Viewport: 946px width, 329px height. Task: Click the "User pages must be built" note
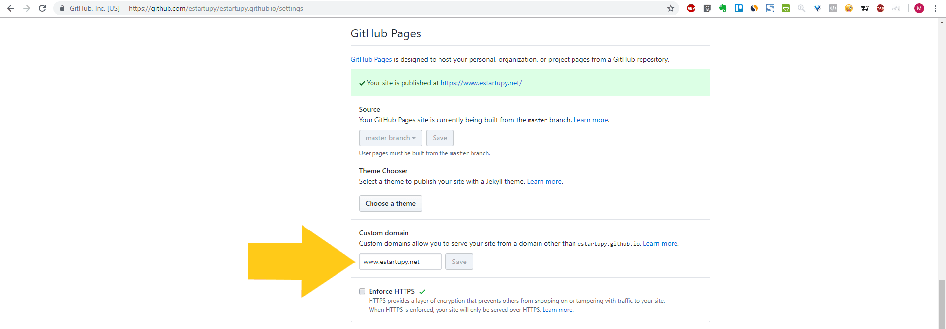(425, 153)
